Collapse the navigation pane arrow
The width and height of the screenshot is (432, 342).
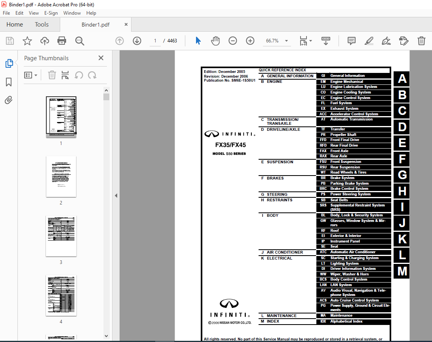[x=116, y=195]
